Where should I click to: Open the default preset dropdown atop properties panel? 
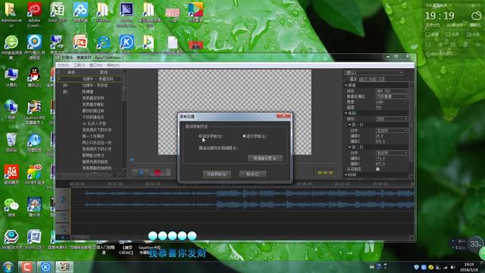click(374, 73)
